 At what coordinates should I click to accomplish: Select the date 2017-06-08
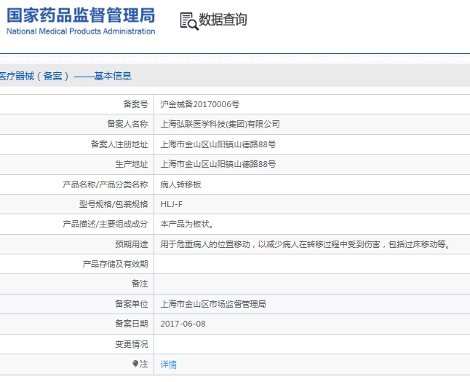(183, 324)
